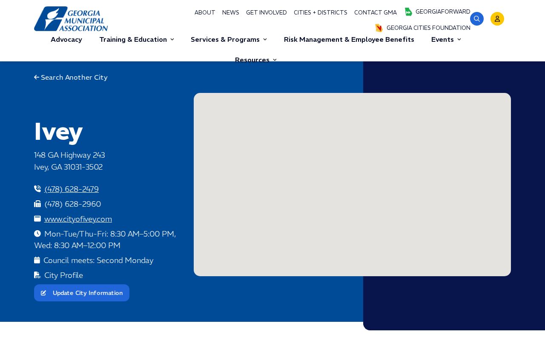Click the calendar icon beside Council meets
545x341 pixels.
pos(37,260)
